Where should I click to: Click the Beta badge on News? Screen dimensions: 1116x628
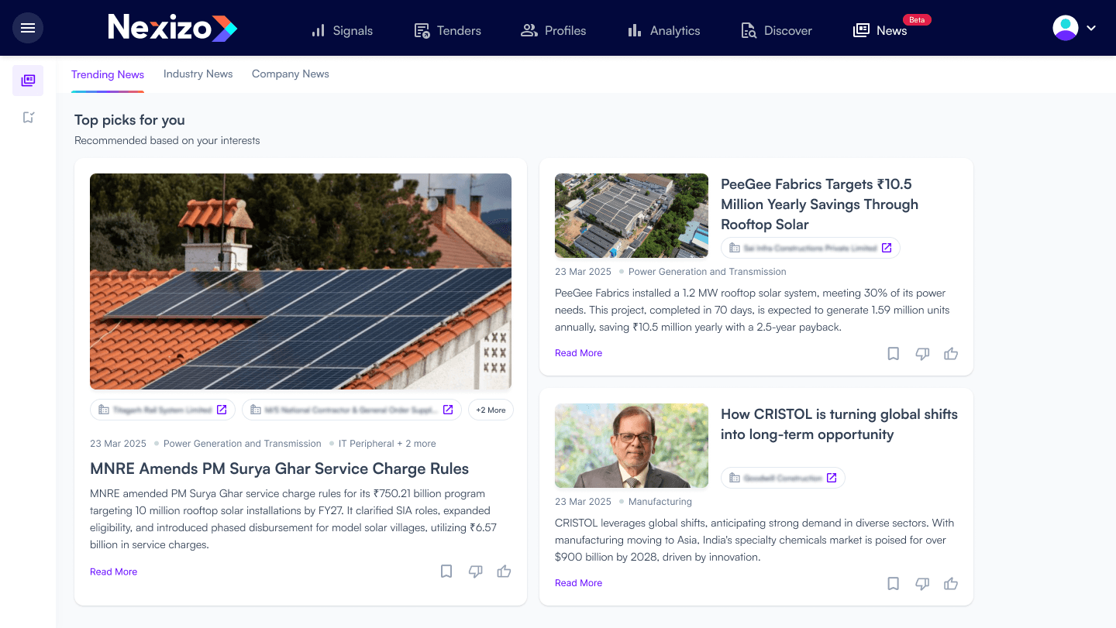click(917, 20)
